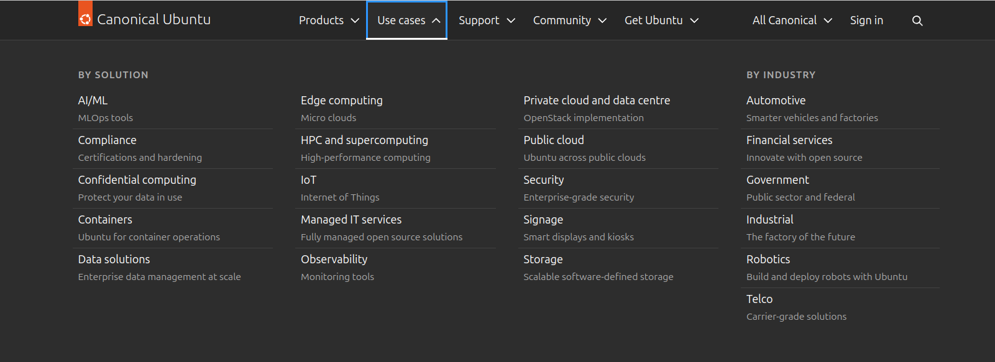The width and height of the screenshot is (995, 362).
Task: Choose the Automotive industry link
Action: [776, 101]
